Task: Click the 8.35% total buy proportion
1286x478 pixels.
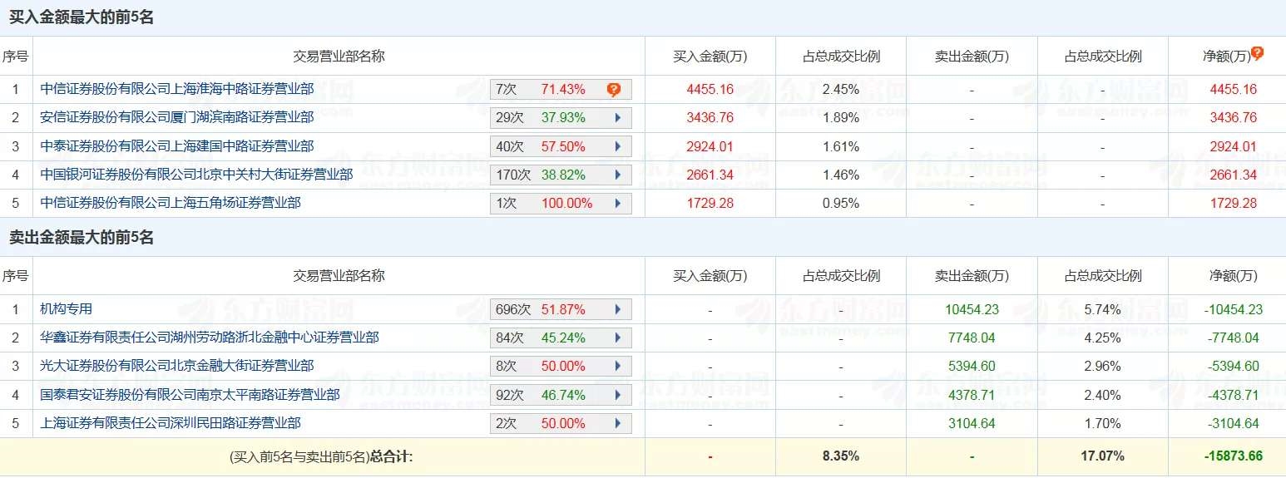Action: click(x=840, y=456)
